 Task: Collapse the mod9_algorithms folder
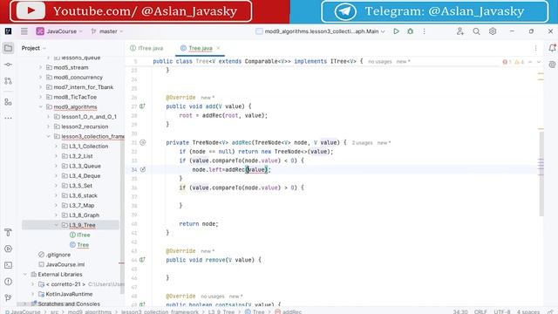pos(40,106)
